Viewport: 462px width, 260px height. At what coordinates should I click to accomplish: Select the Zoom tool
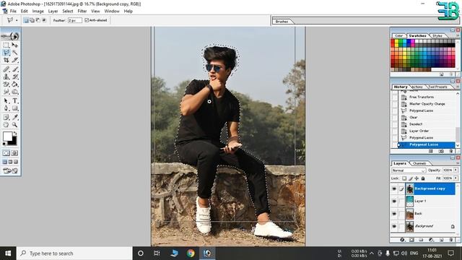tap(14, 125)
